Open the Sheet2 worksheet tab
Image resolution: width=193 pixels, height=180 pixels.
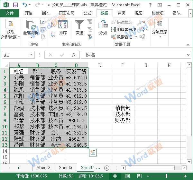[x=43, y=168]
